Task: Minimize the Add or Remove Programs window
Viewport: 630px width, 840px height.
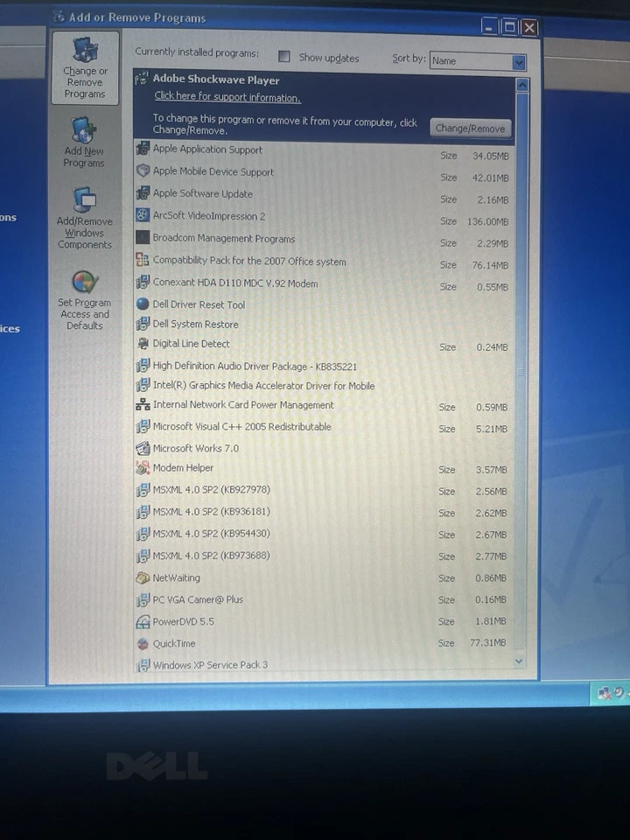Action: [489, 26]
